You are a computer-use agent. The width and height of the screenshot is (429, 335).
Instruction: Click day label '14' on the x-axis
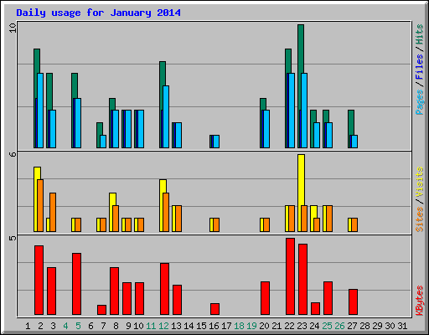[189, 326]
